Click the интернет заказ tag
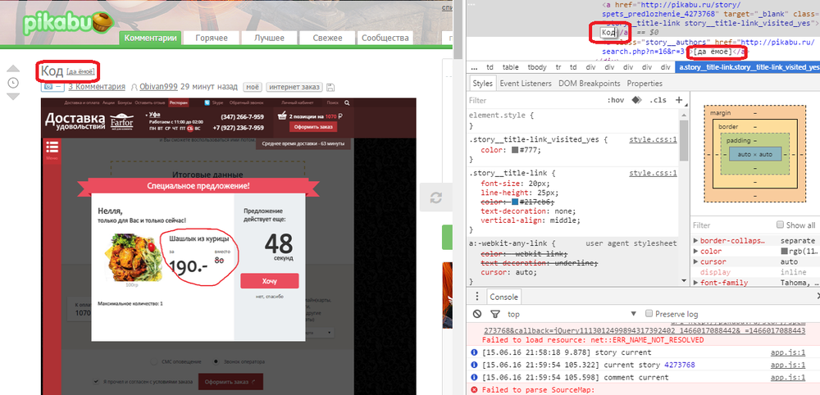This screenshot has height=395, width=820. [x=294, y=87]
